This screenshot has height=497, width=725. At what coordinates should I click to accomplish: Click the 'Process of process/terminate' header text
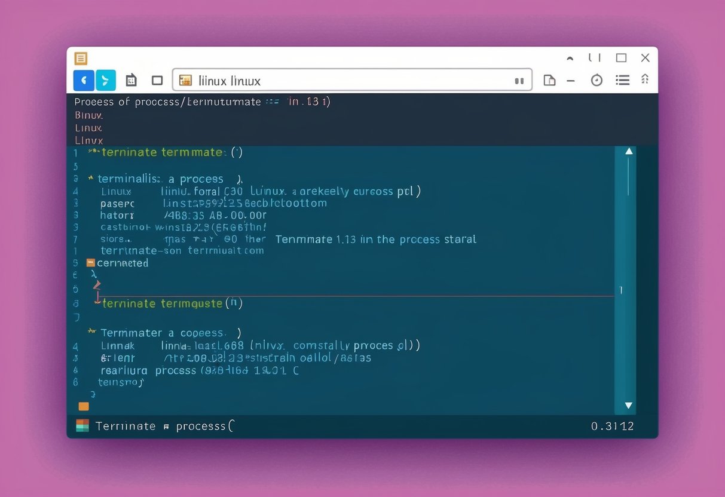[x=167, y=102]
